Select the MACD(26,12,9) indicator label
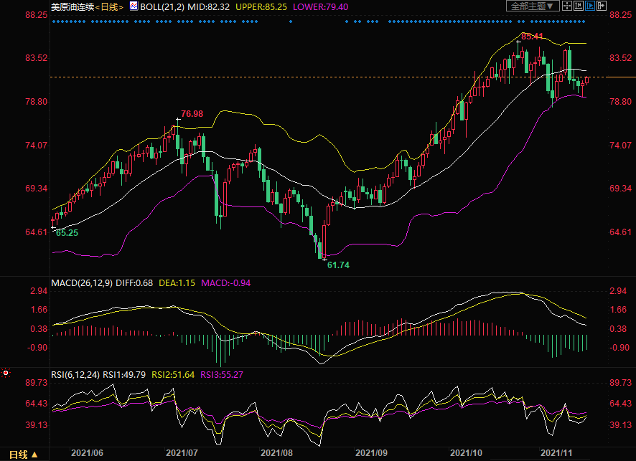The image size is (636, 461). 80,282
